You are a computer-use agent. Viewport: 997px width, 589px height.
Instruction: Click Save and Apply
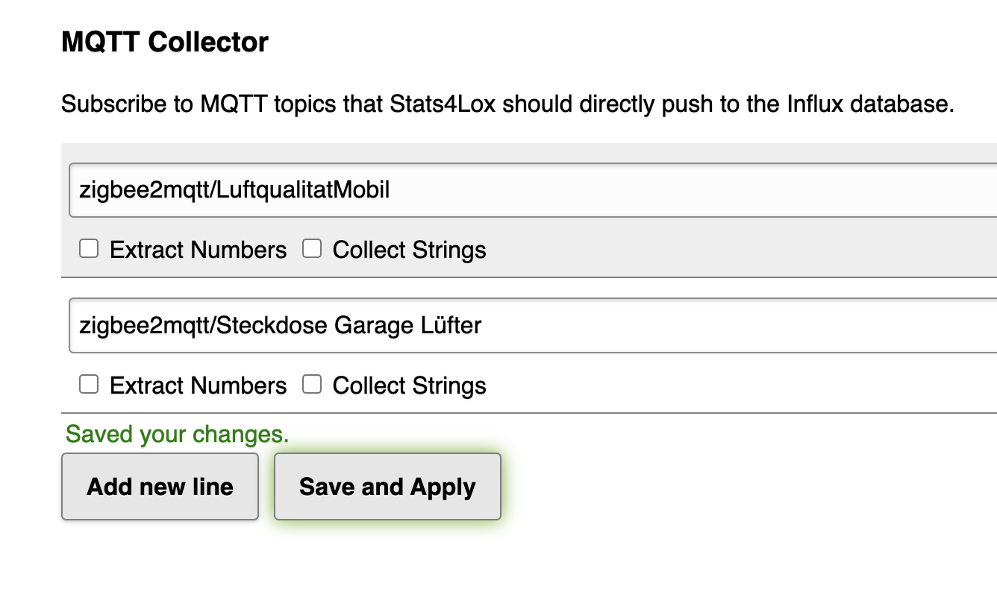[x=387, y=487]
